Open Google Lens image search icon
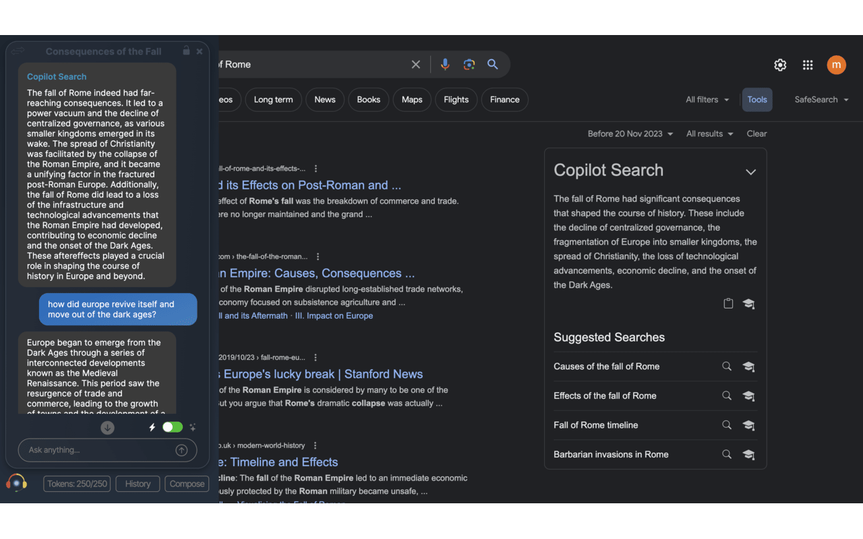 pyautogui.click(x=469, y=65)
